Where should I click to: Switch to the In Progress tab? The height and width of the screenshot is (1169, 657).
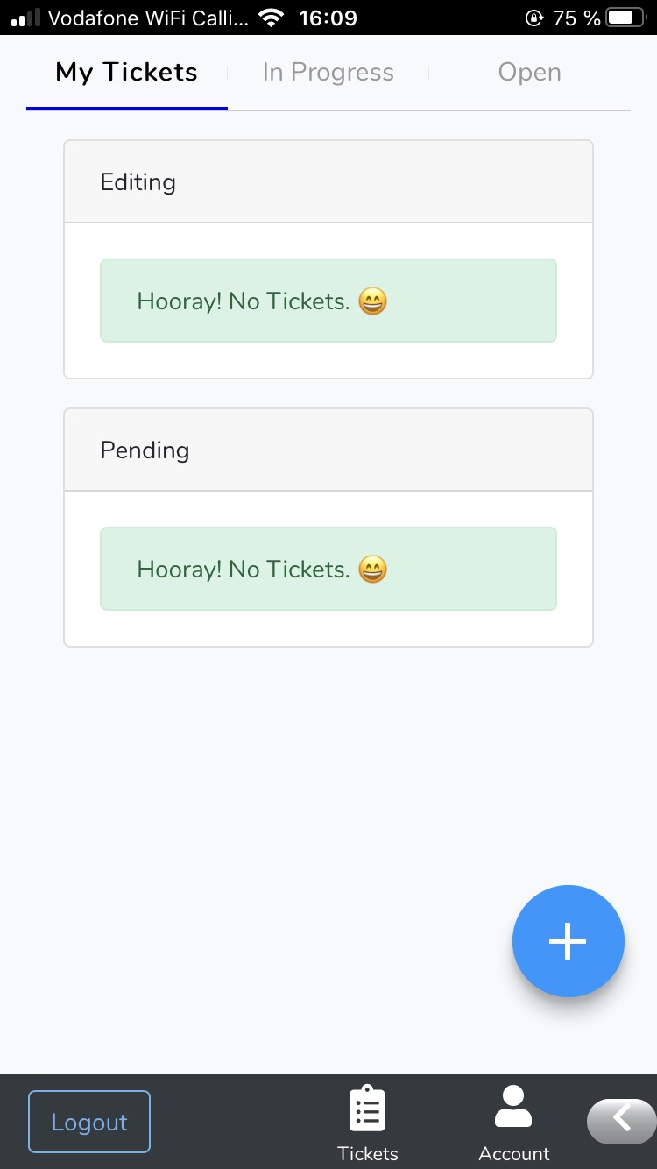click(328, 73)
